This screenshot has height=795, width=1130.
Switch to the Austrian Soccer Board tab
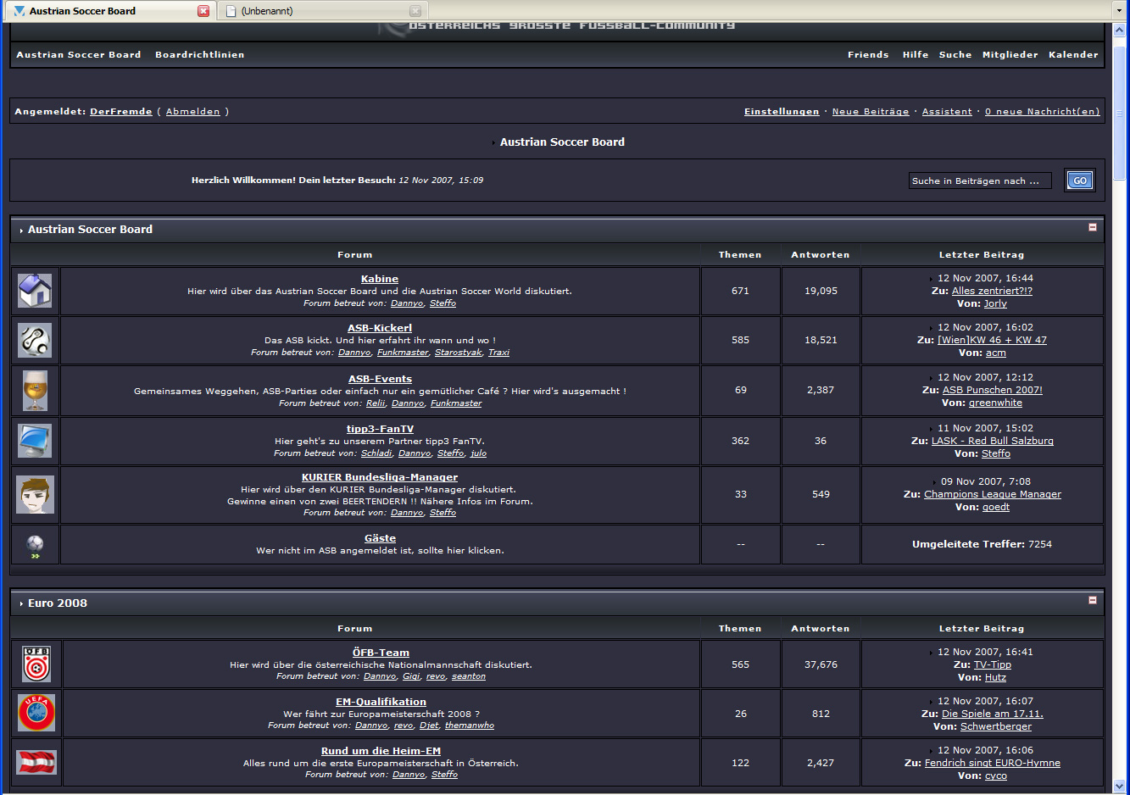coord(109,11)
